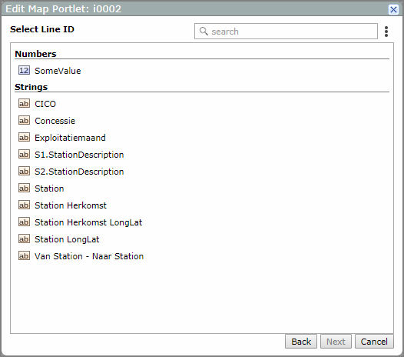Go back with the Back button
The image size is (404, 357).
[301, 342]
